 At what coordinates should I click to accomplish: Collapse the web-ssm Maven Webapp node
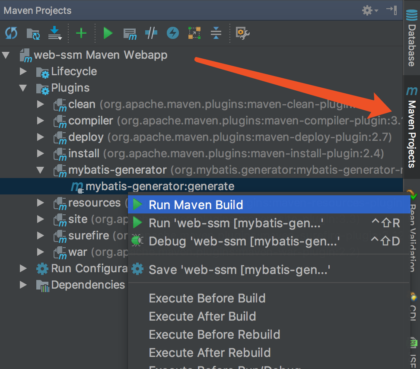click(6, 55)
